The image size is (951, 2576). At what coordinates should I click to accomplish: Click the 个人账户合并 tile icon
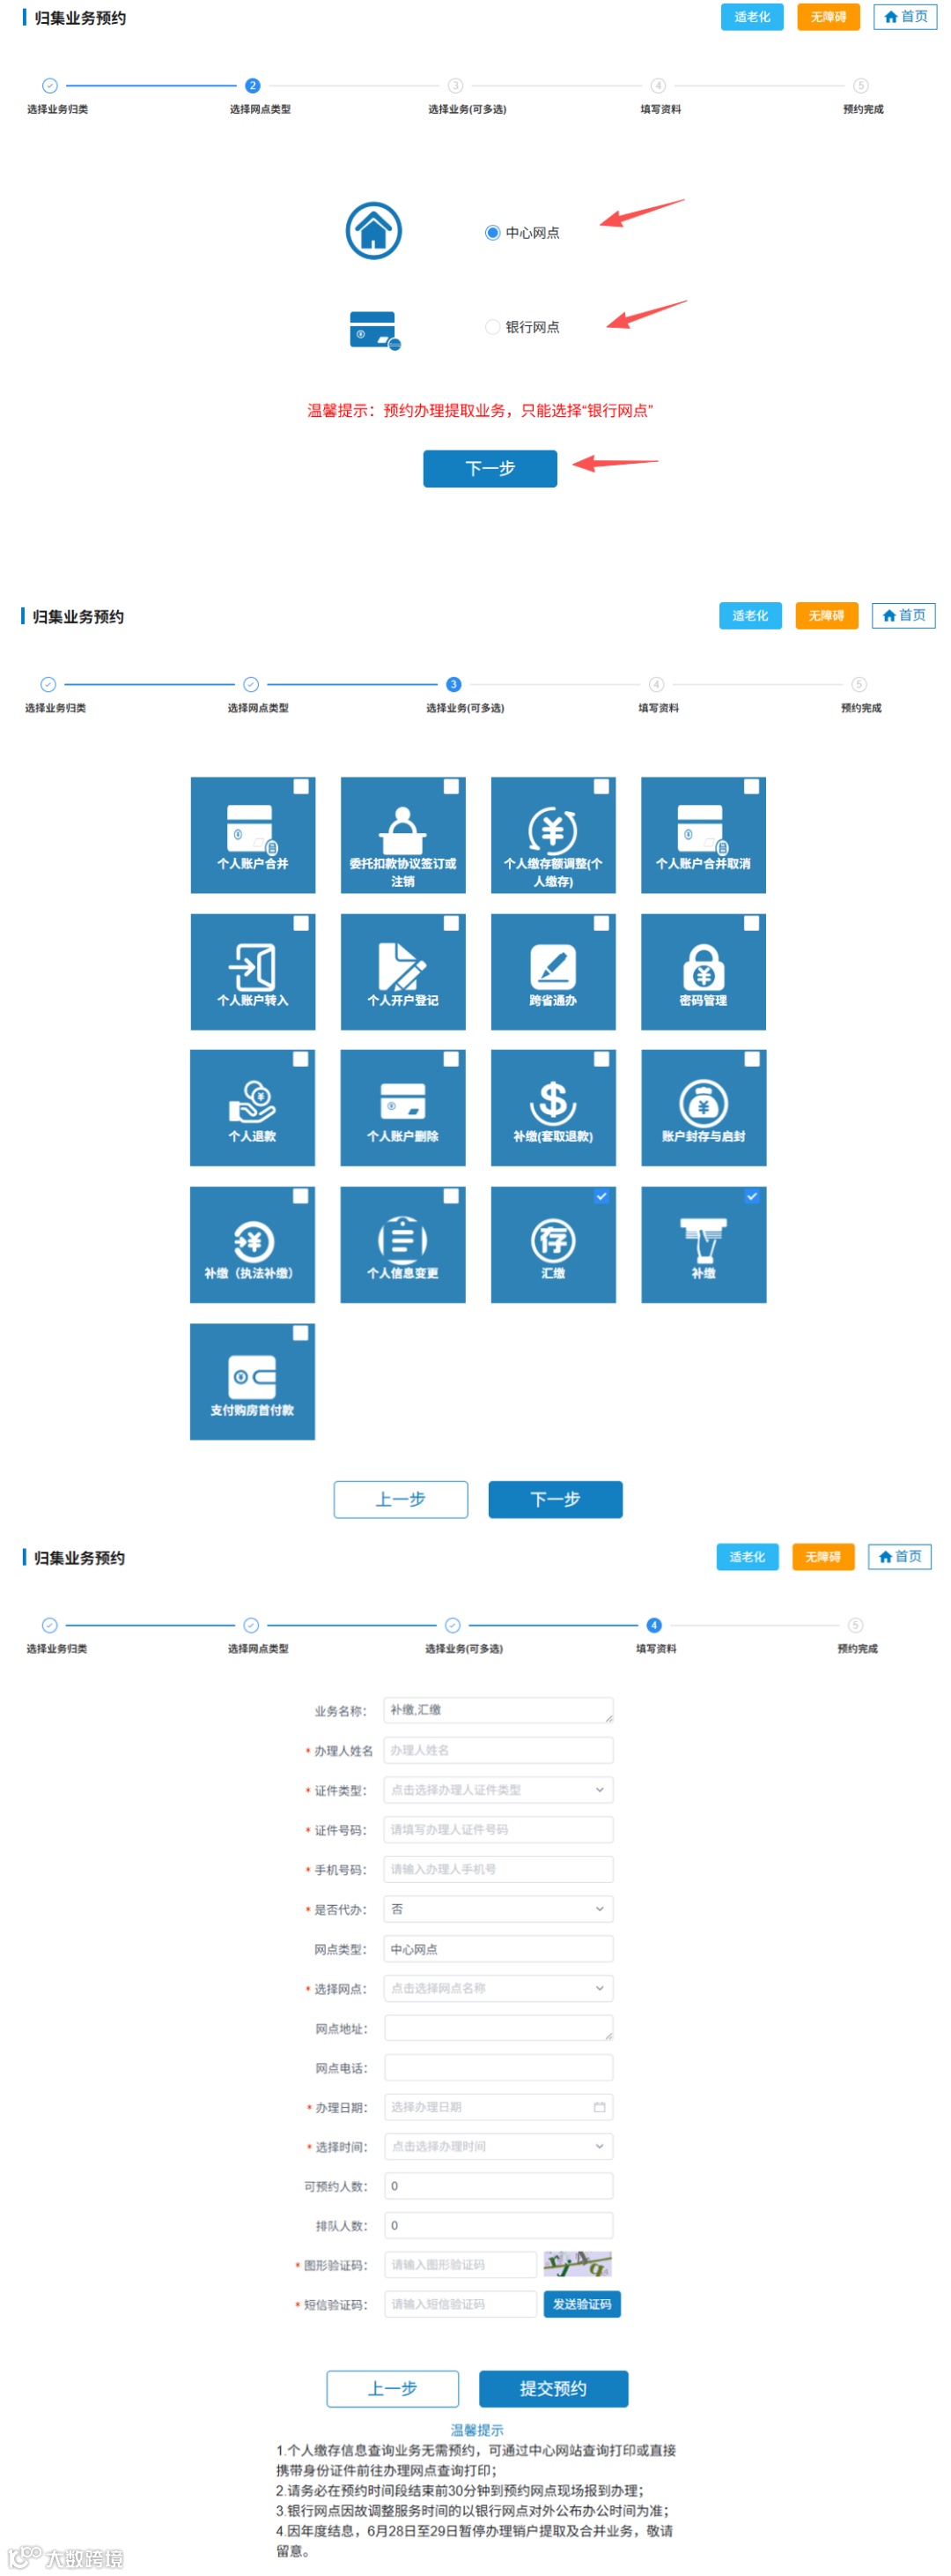click(x=252, y=828)
